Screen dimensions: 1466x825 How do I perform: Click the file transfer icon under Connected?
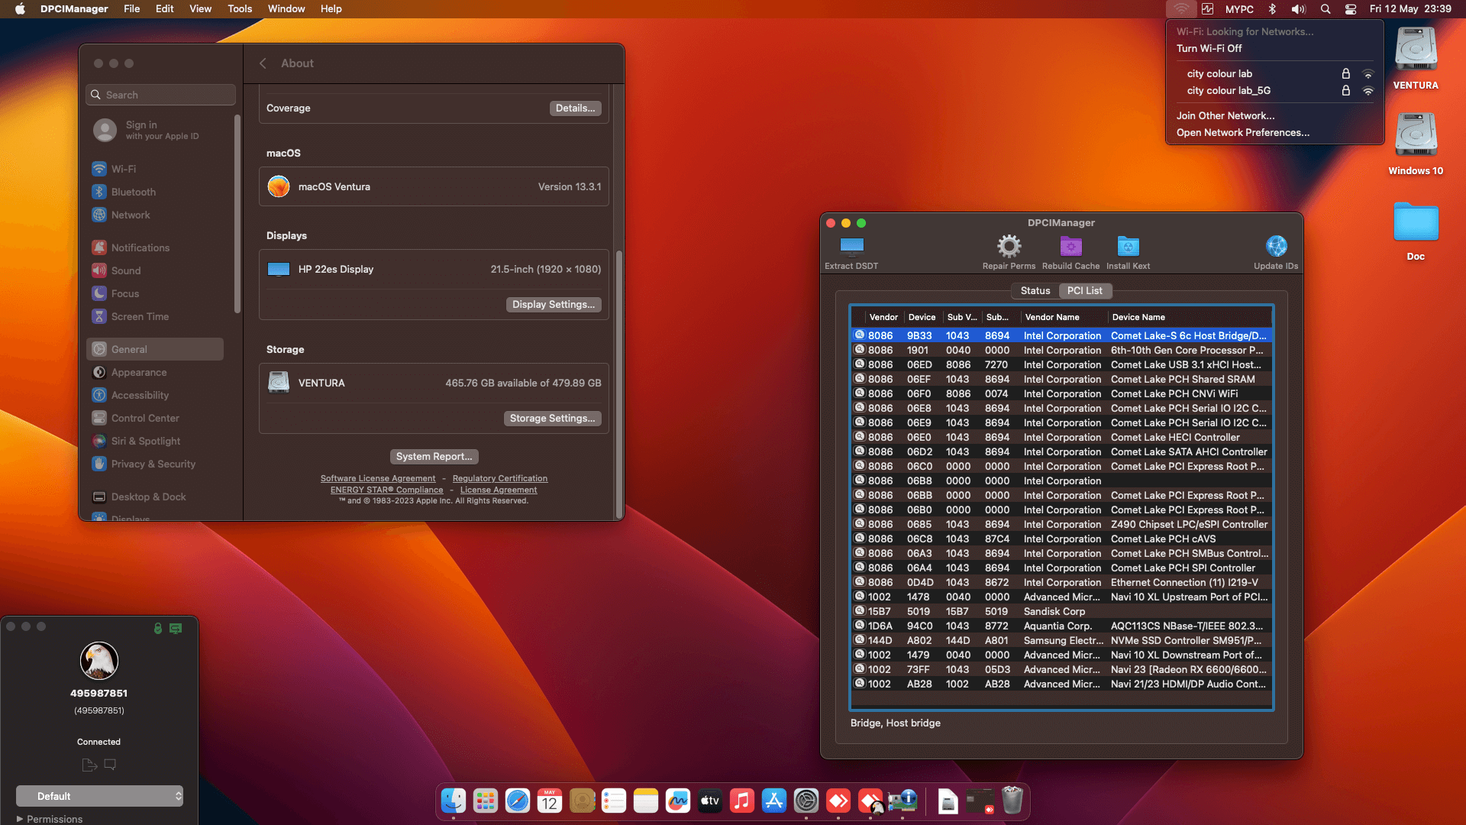click(89, 765)
